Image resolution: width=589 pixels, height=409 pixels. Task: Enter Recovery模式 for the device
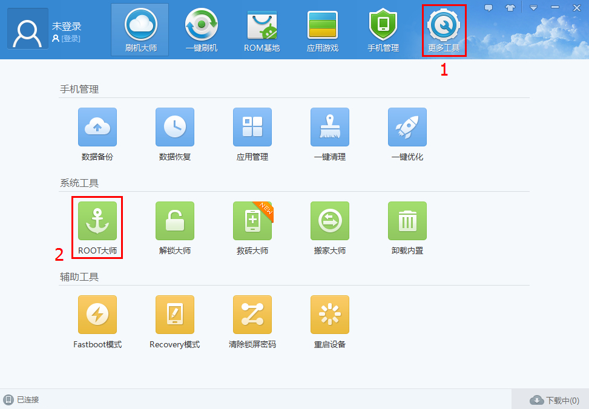click(x=174, y=314)
